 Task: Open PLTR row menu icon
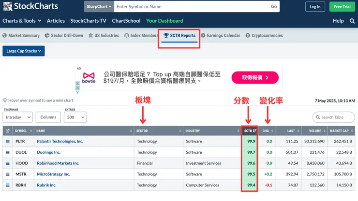(x=8, y=142)
